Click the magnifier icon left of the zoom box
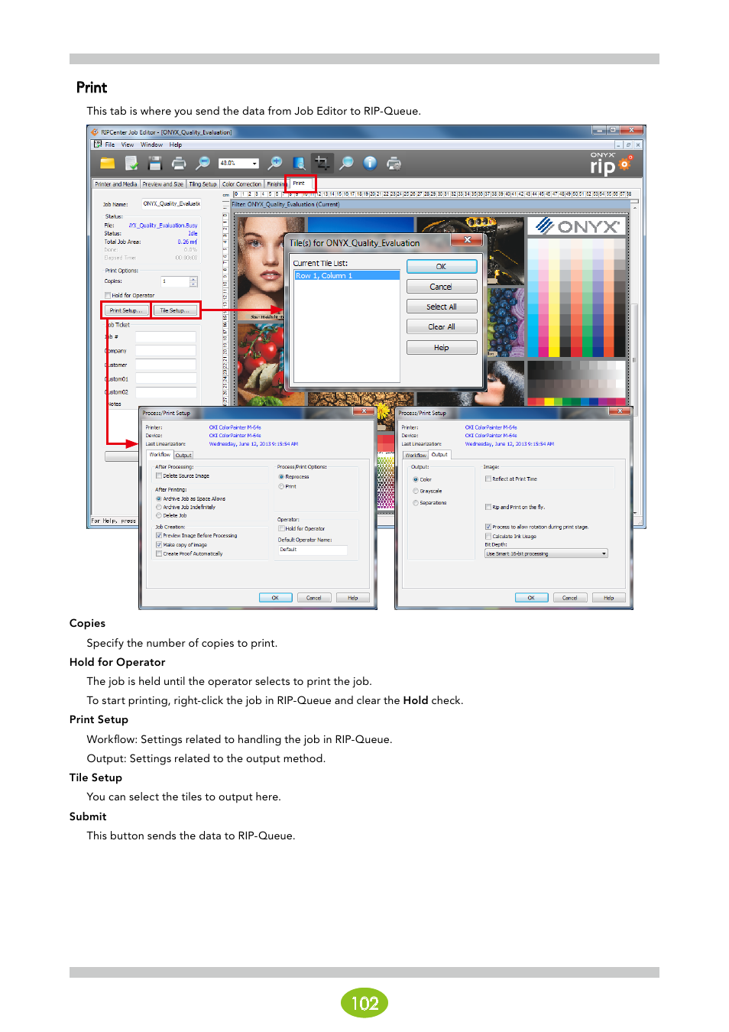 (x=202, y=163)
